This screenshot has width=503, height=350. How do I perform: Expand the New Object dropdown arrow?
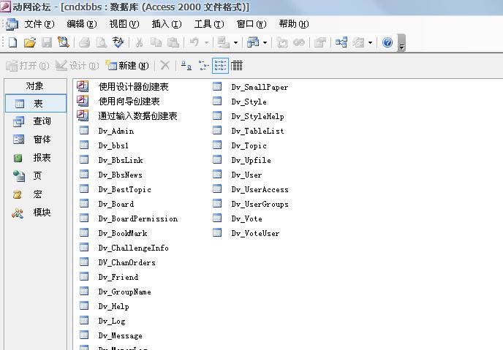click(x=370, y=42)
